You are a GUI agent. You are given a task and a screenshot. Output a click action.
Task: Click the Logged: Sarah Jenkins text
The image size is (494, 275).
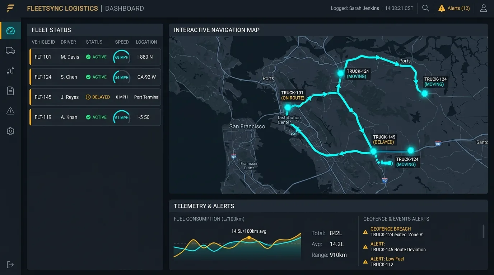coord(355,8)
